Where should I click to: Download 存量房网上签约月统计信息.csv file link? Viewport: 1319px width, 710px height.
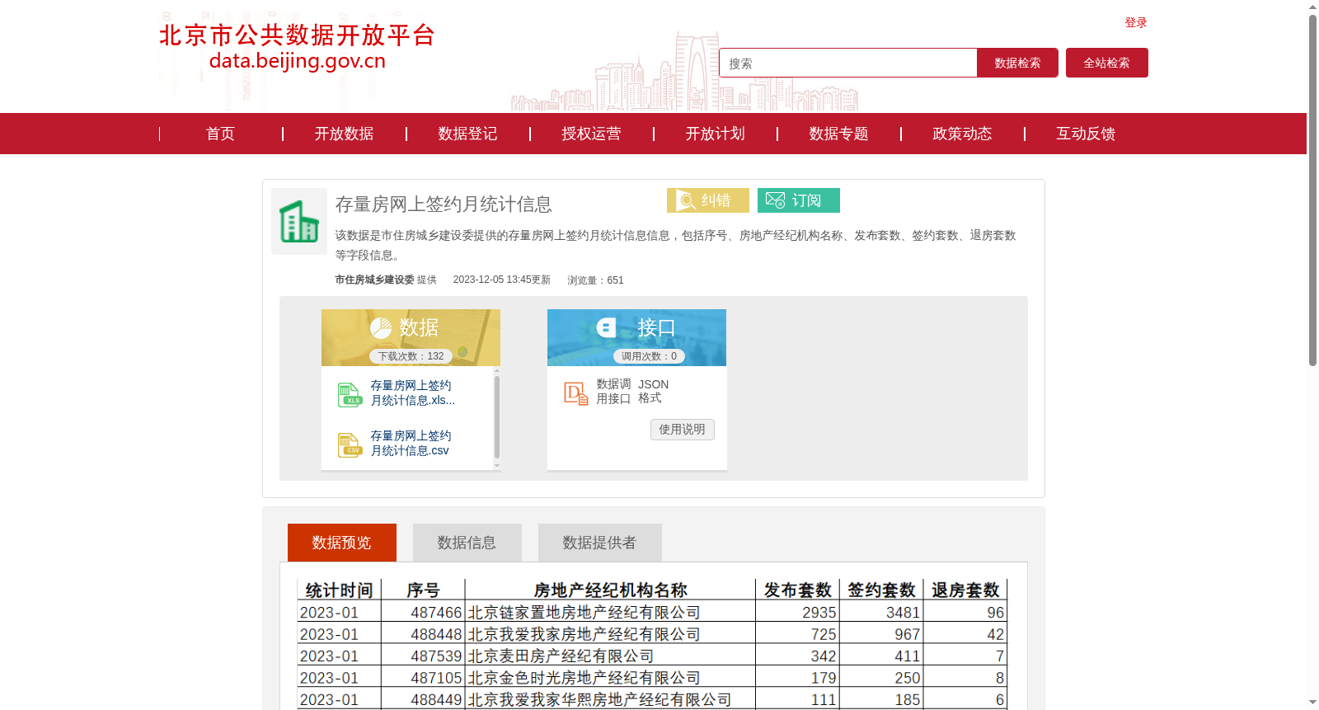pos(411,444)
